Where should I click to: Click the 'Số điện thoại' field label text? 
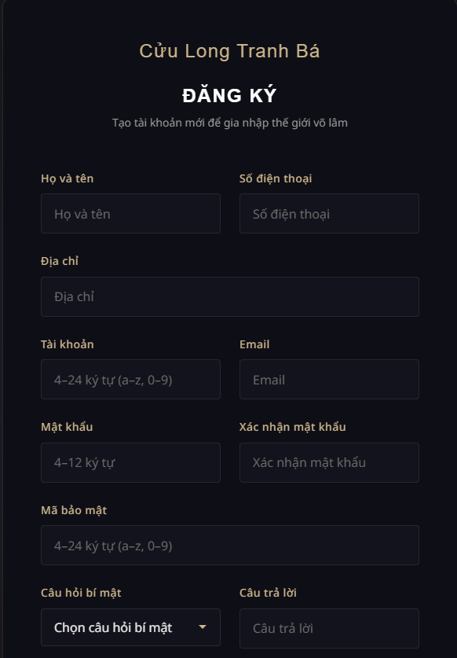(276, 178)
